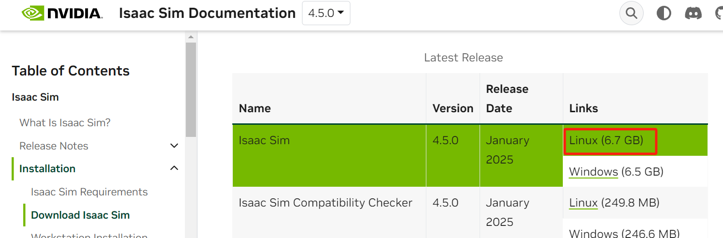Collapse the Installation section
Image resolution: width=723 pixels, height=238 pixels.
(175, 168)
